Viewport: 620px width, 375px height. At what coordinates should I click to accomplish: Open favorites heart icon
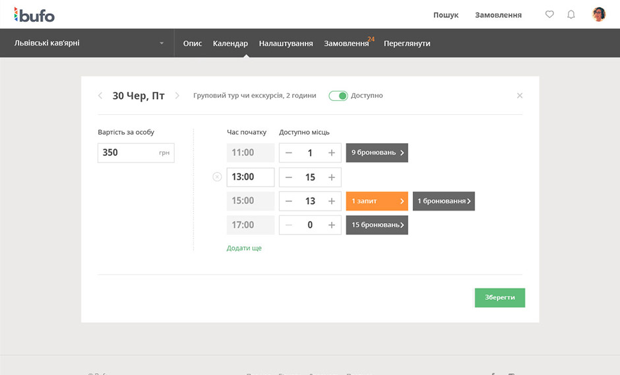pyautogui.click(x=549, y=15)
